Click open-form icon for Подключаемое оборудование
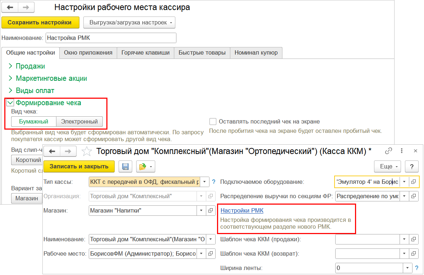 [414, 182]
